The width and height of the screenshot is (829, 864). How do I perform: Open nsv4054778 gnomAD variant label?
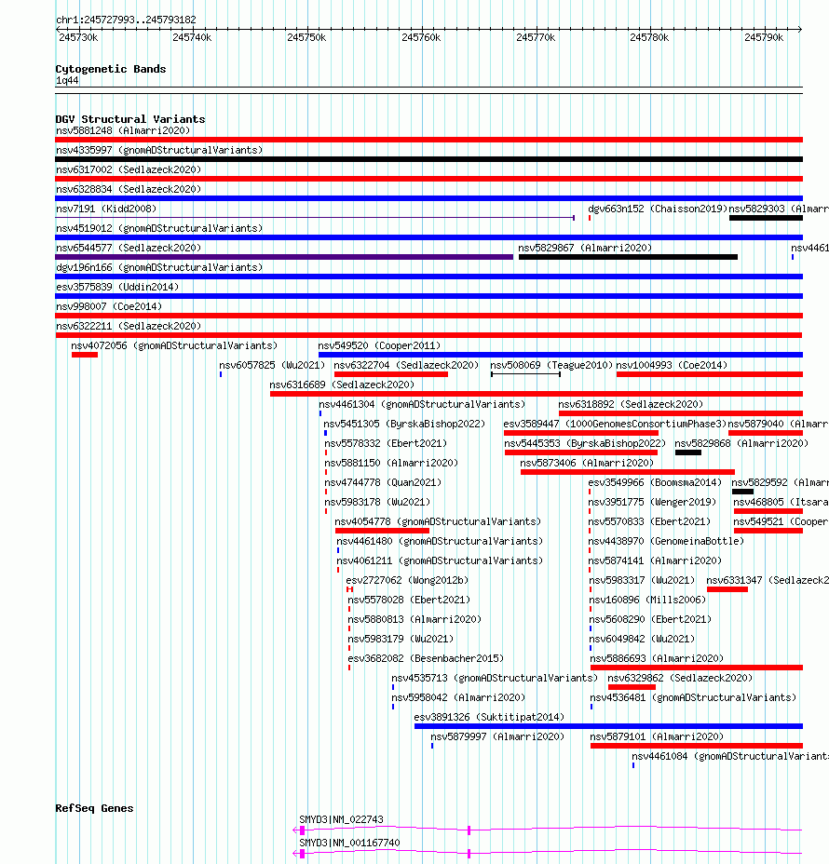(x=438, y=521)
